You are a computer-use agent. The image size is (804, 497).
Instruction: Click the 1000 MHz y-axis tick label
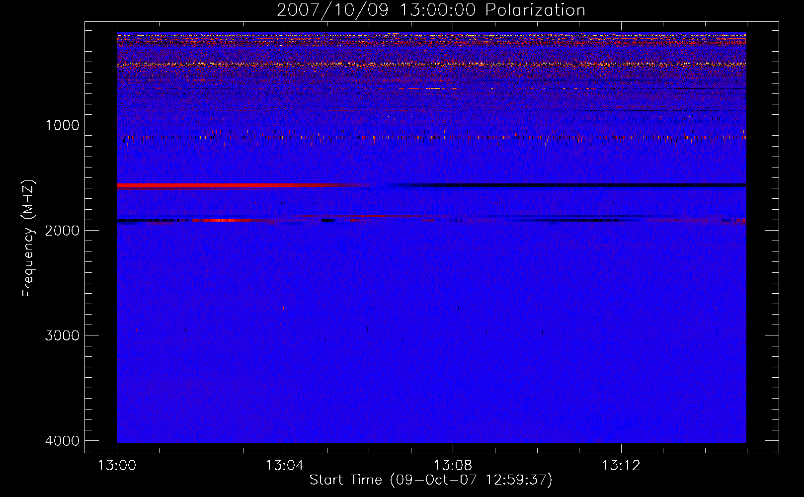[62, 125]
